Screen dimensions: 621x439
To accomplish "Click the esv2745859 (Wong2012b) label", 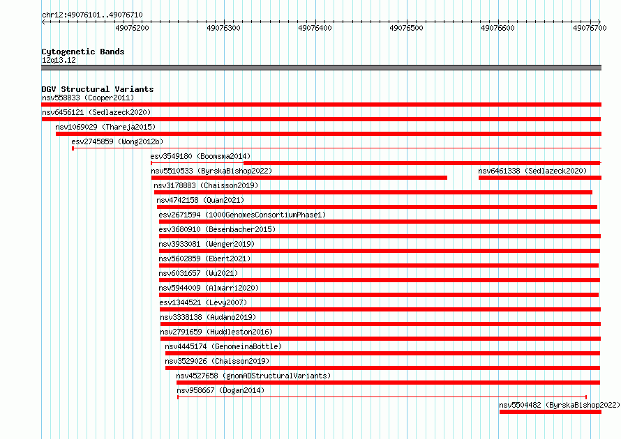I will click(117, 141).
